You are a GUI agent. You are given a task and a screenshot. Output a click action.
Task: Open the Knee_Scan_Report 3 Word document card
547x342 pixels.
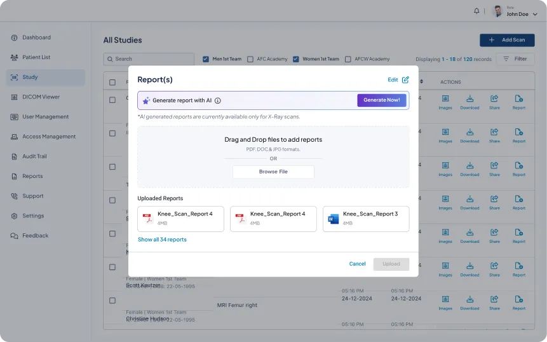[x=366, y=219]
